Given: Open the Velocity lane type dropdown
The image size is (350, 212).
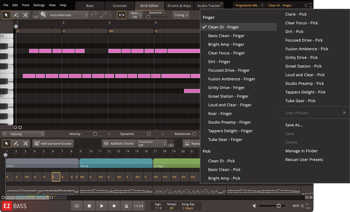Looking at the screenshot, I should 27,134.
